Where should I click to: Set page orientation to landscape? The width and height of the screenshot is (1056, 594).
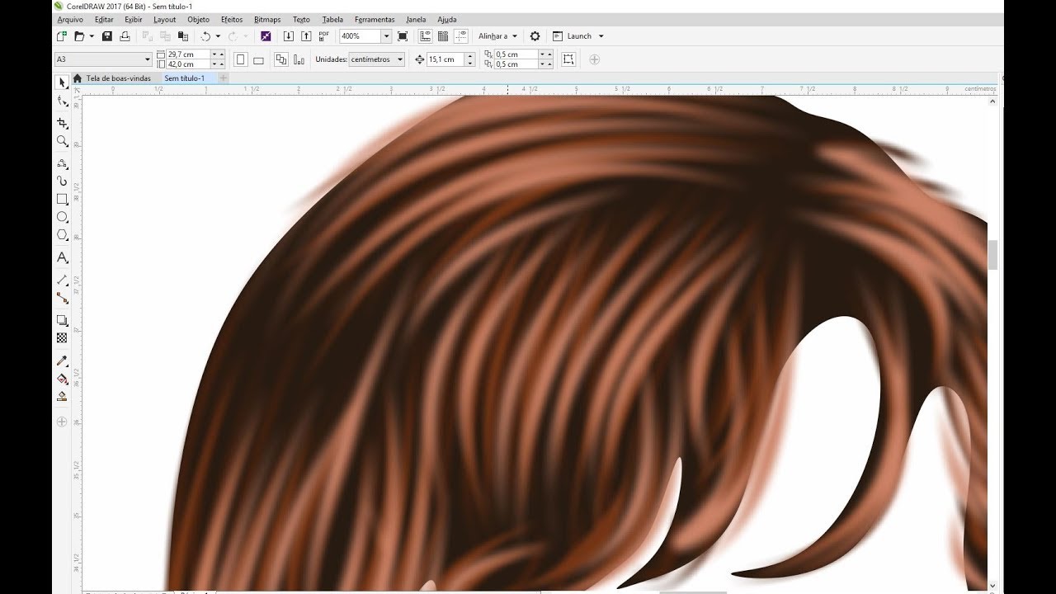pos(258,59)
